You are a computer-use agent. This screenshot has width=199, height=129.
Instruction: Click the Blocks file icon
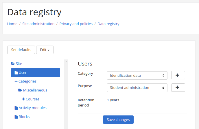[x=16, y=117]
